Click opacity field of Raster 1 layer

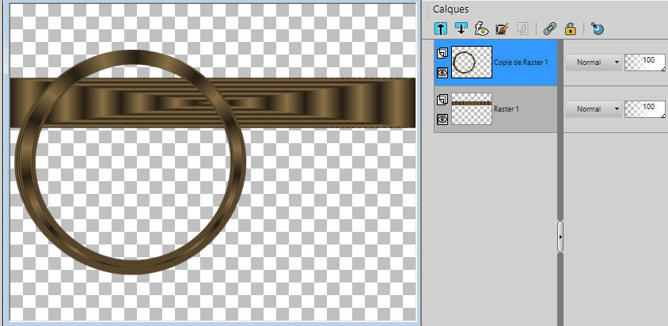point(645,109)
